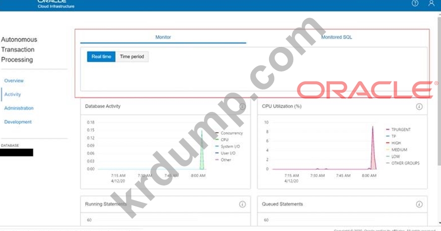
Task: Toggle TP legend entry in CPU Utilization
Action: (391, 136)
